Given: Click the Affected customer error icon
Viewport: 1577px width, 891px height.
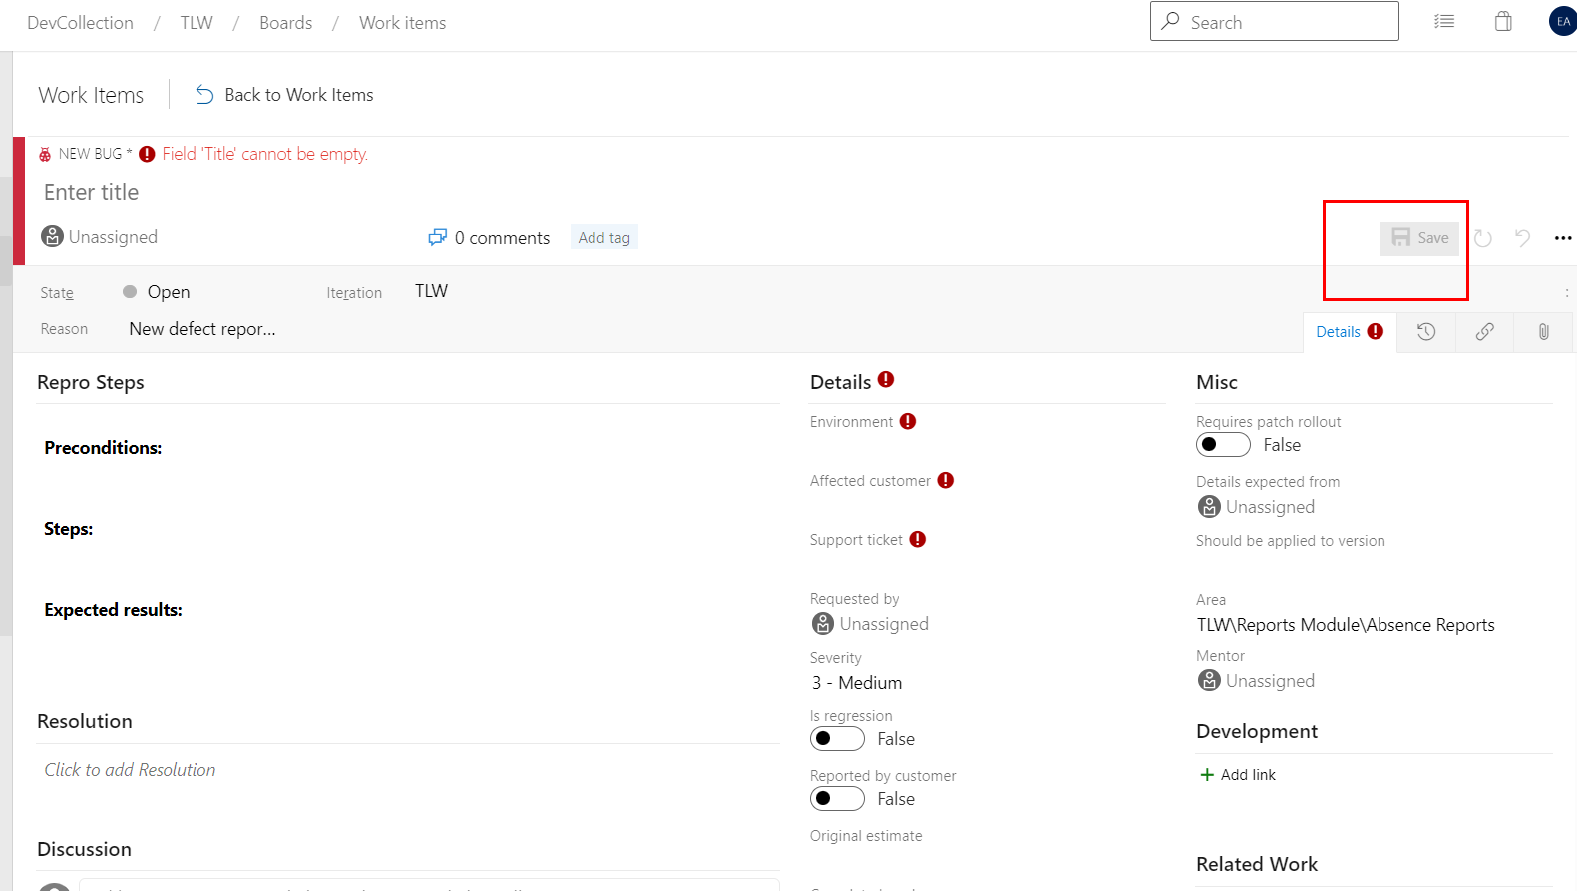Looking at the screenshot, I should (x=946, y=480).
